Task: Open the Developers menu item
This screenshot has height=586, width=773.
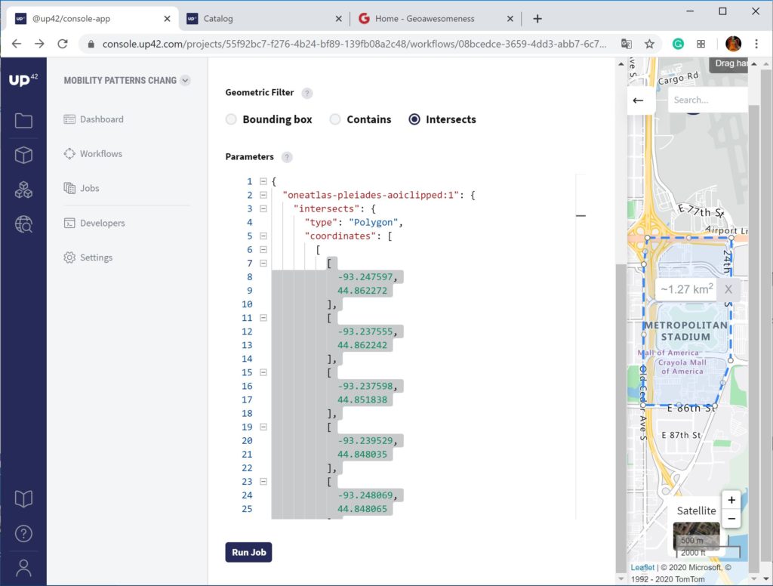Action: tap(94, 223)
